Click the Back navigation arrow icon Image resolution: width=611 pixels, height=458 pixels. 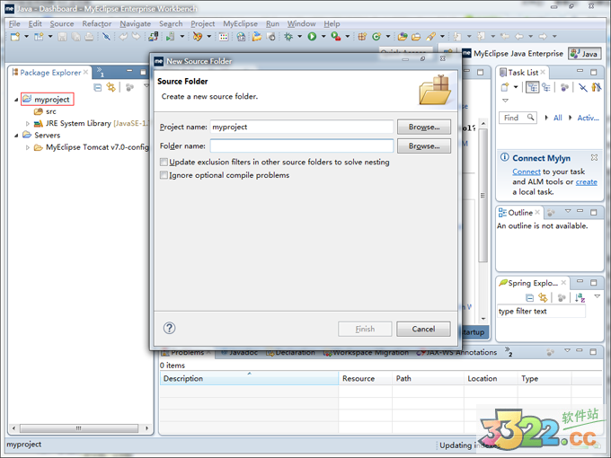point(519,37)
